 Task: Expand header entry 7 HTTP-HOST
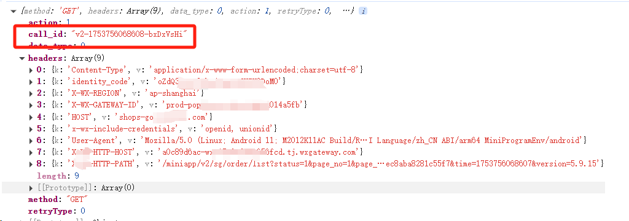[31, 152]
